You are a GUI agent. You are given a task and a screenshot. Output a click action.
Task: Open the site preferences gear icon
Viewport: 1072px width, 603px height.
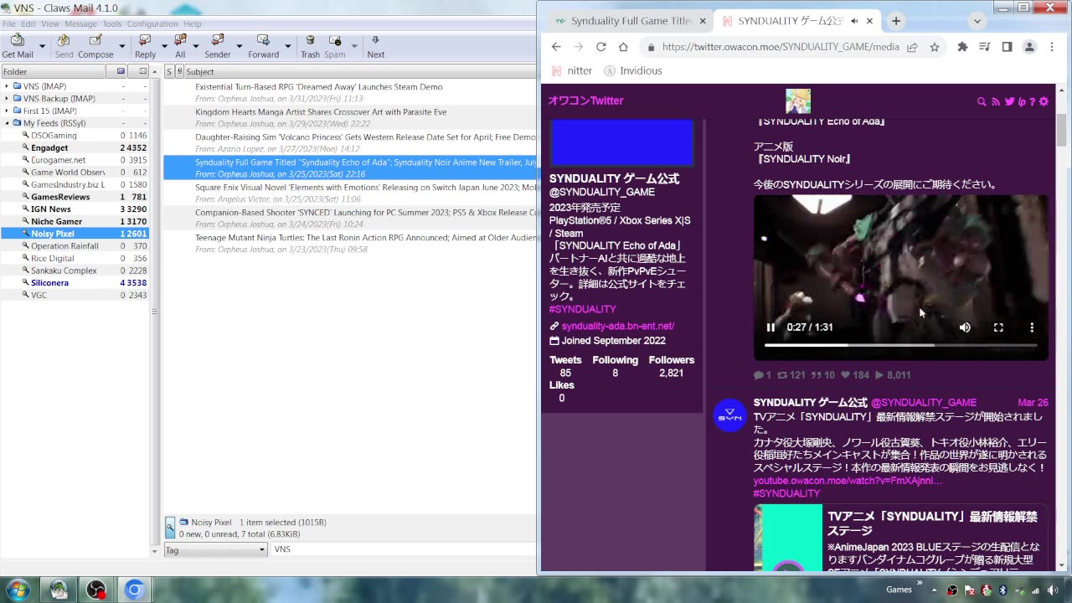(1044, 101)
